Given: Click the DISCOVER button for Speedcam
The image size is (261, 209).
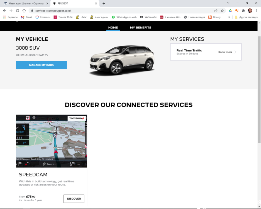Looking at the screenshot, I should tap(74, 199).
